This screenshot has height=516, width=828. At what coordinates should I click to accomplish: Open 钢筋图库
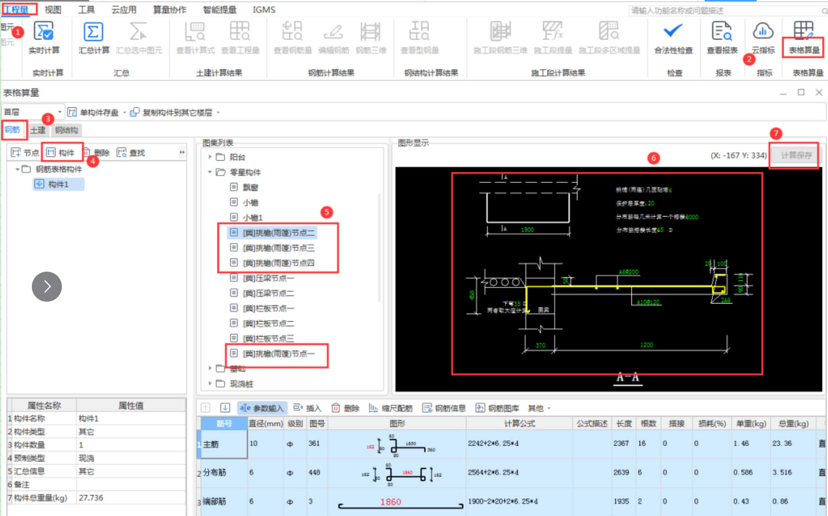pyautogui.click(x=497, y=408)
